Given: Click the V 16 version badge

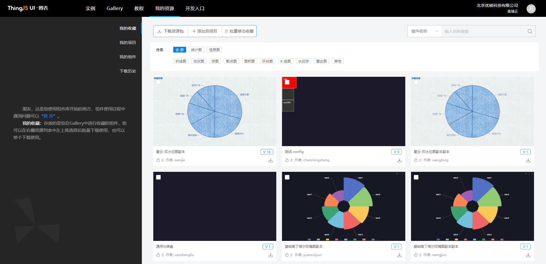Looking at the screenshot, I should coord(267,152).
